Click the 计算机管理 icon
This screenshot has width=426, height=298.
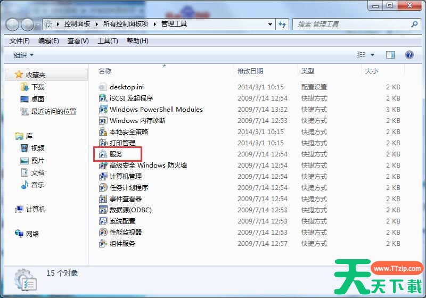tap(103, 177)
